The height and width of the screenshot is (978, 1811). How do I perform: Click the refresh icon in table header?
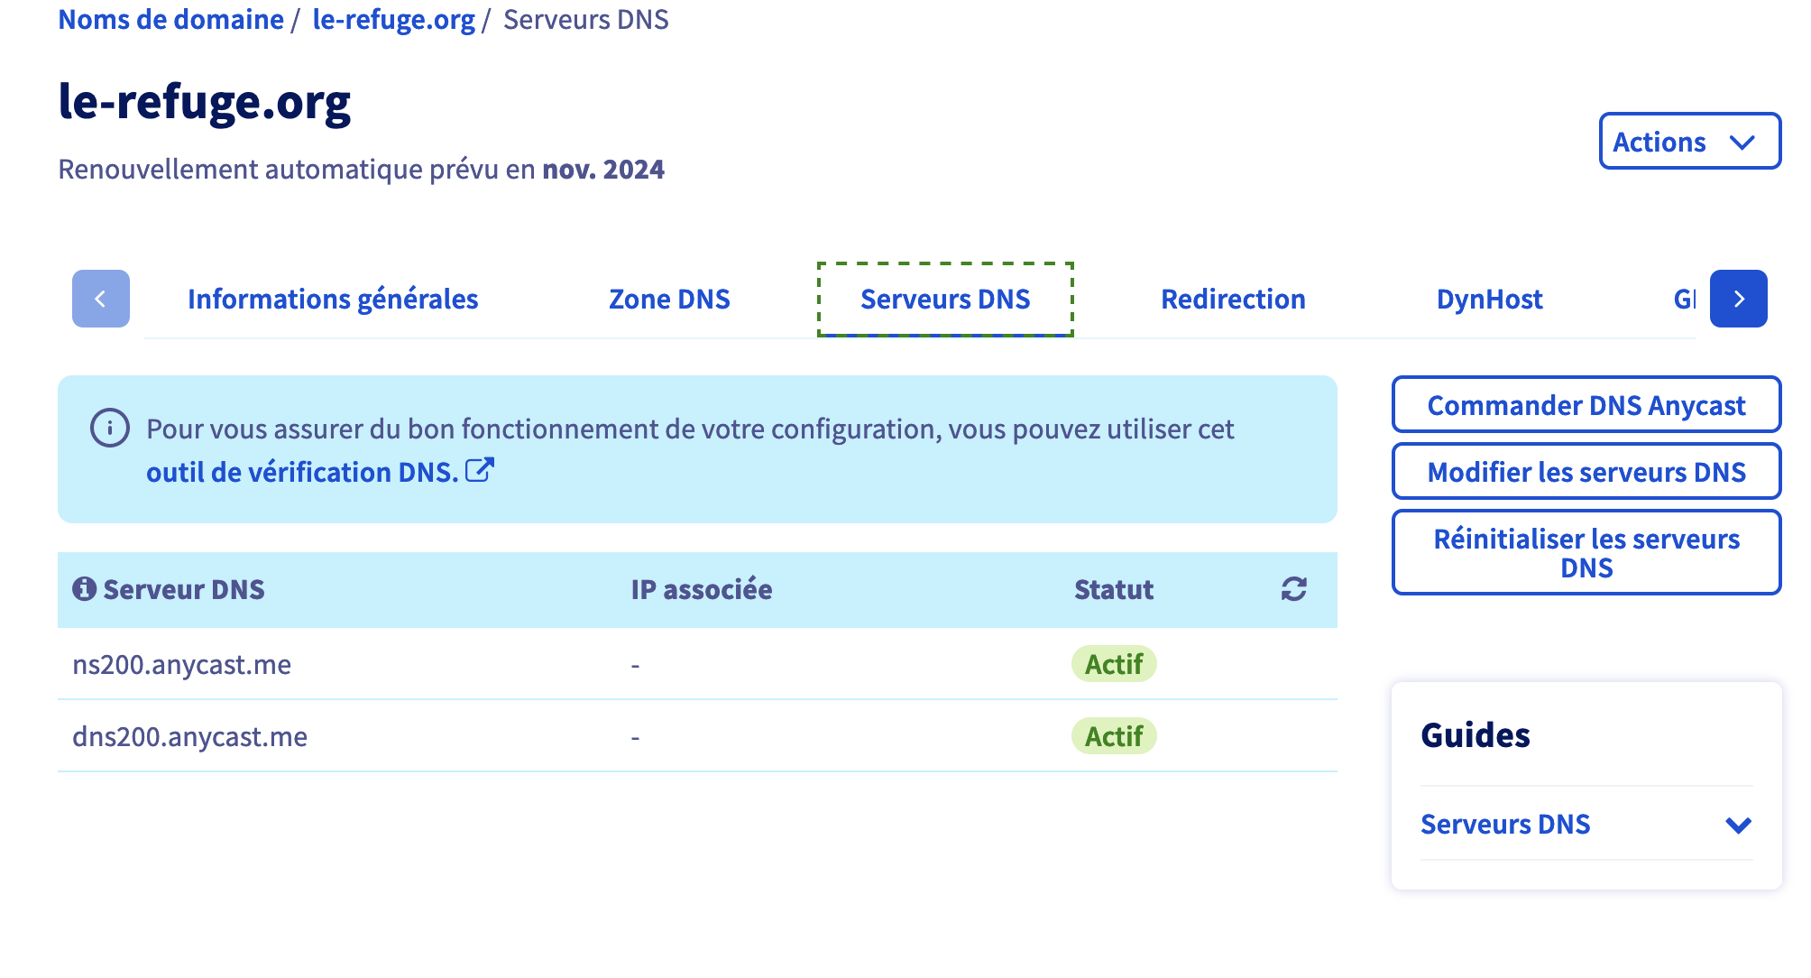point(1294,589)
